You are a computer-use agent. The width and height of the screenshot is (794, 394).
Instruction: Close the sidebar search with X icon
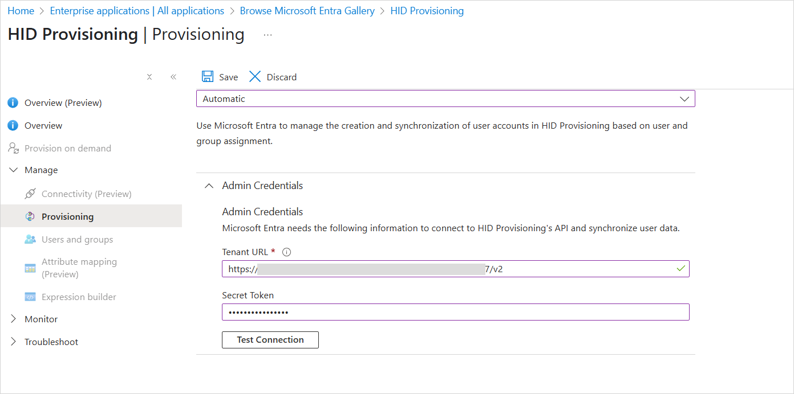point(149,77)
